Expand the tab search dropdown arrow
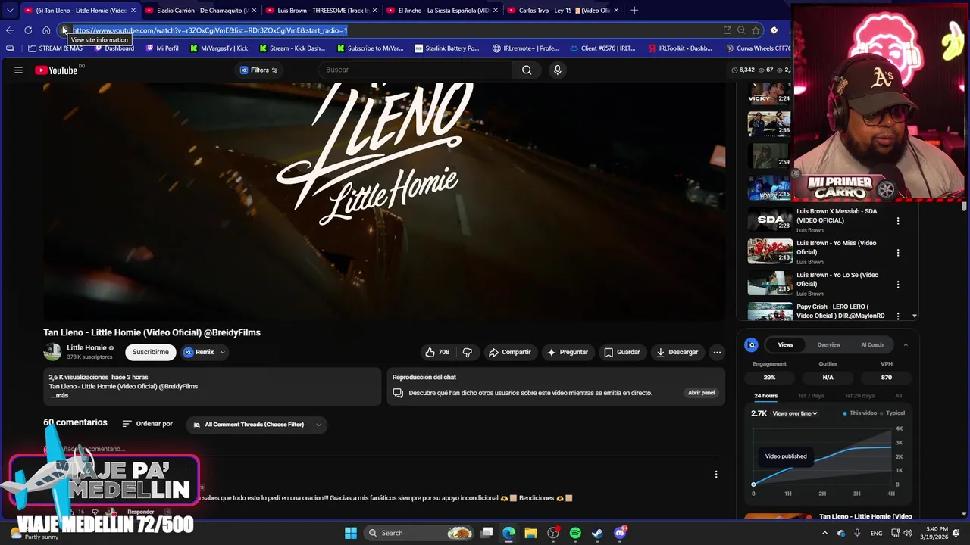Screen dimensions: 970x545 [9, 11]
